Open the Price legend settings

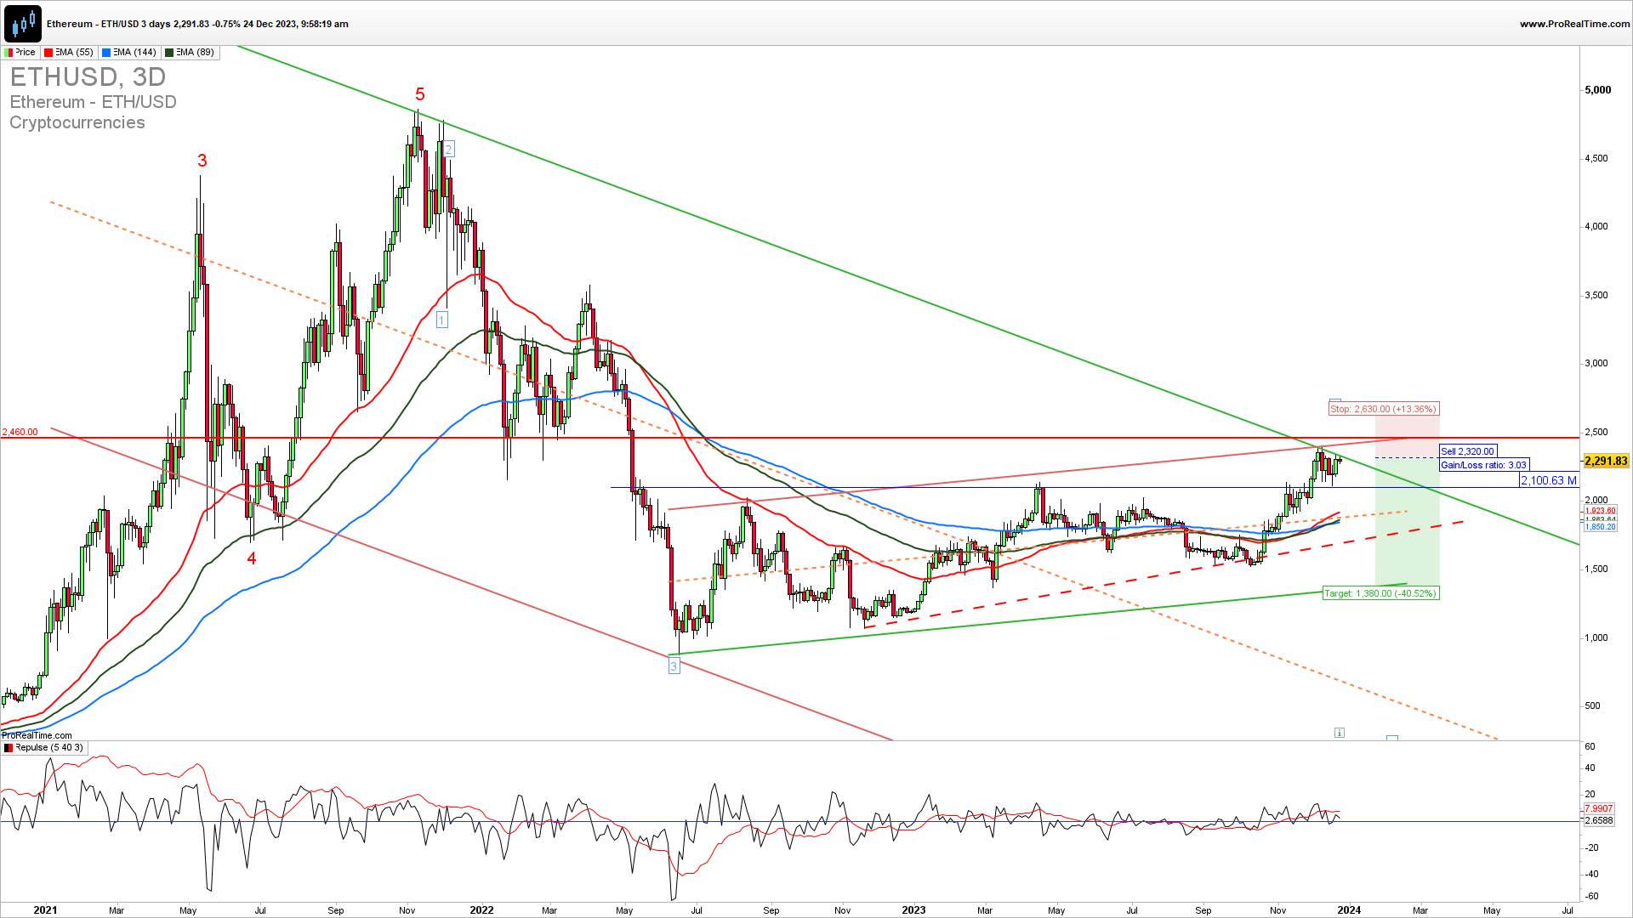point(20,53)
